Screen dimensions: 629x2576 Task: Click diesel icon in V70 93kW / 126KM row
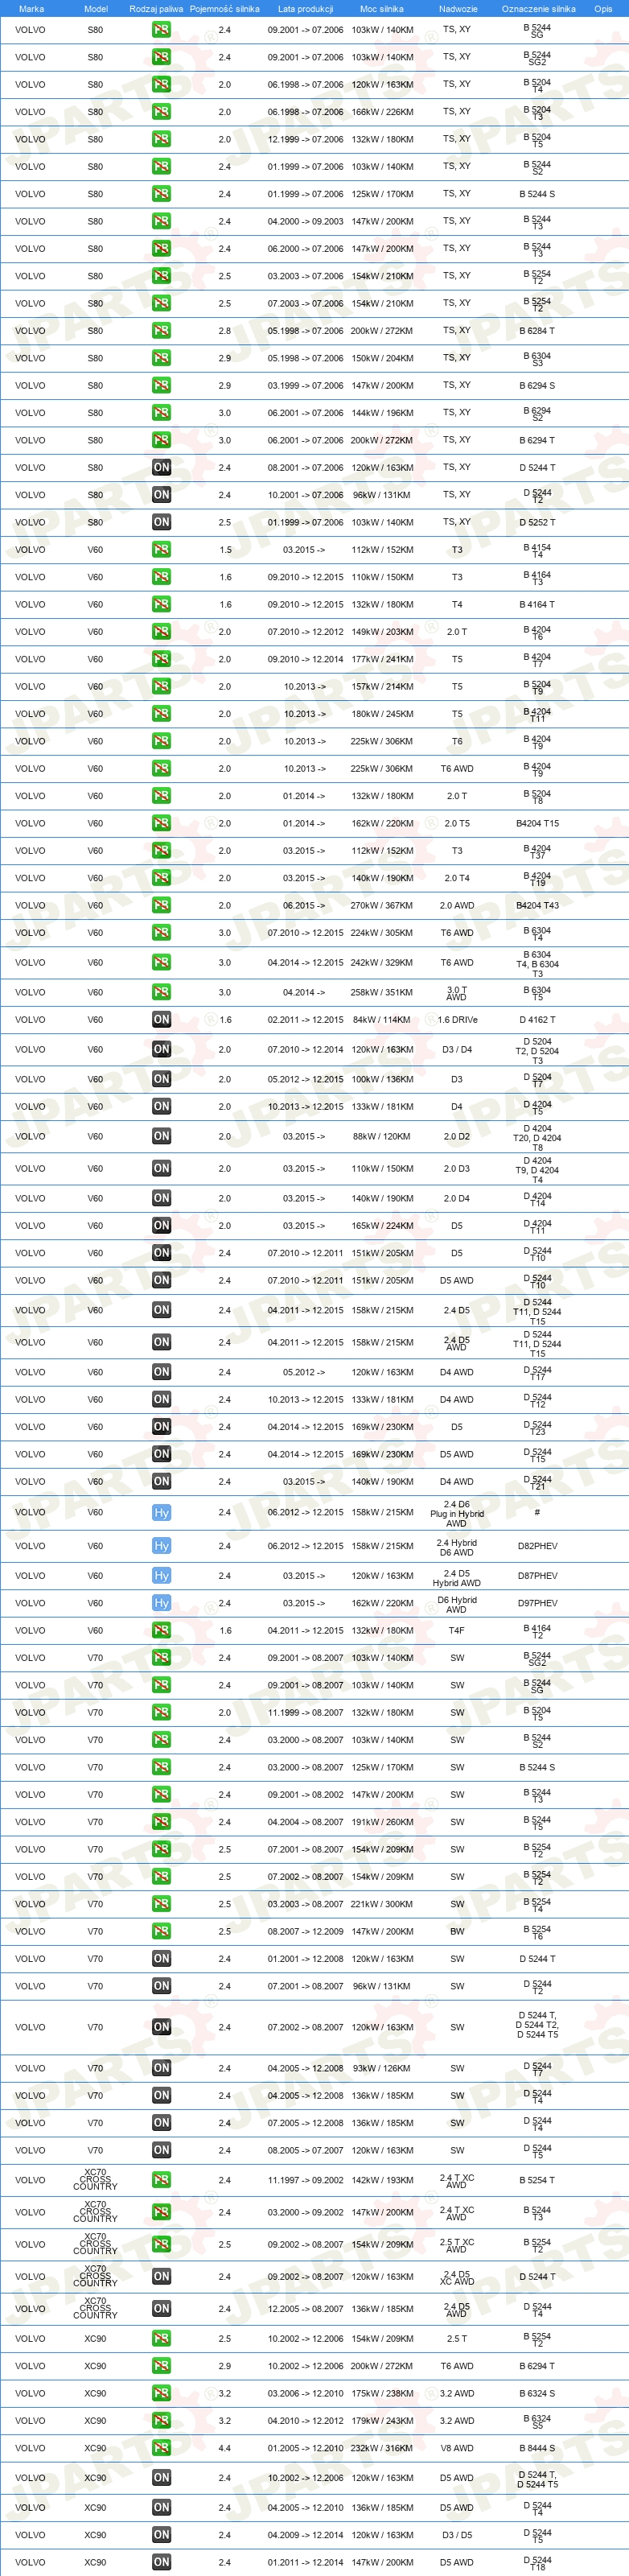(161, 2068)
